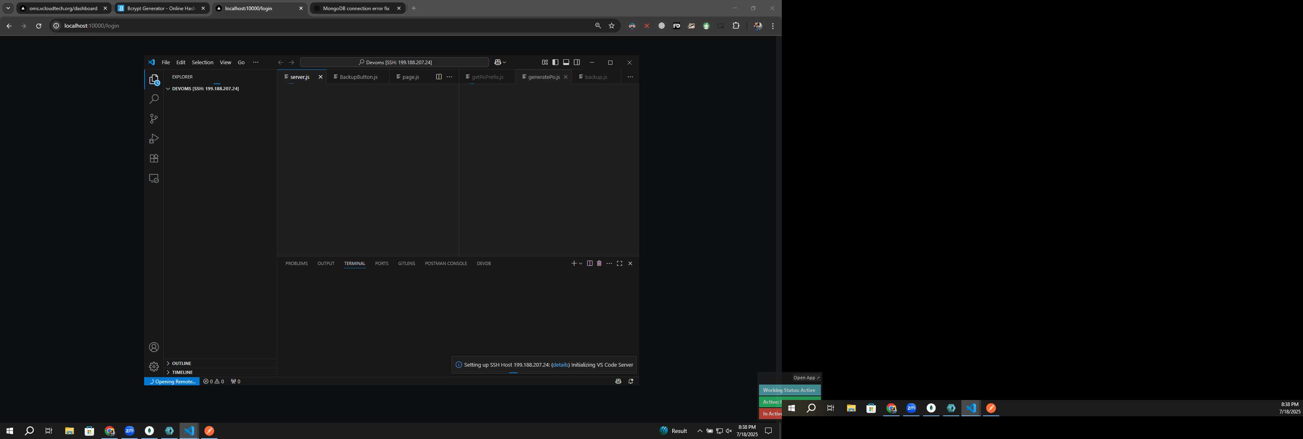Open File Explorer from the primary taskbar
Viewport: 1303px width, 439px height.
point(69,431)
